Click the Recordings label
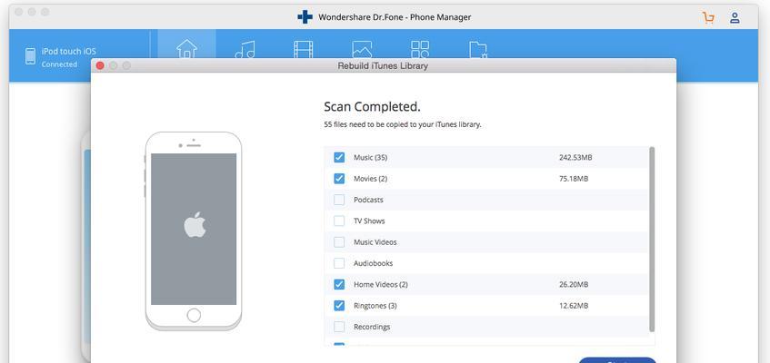 [372, 327]
